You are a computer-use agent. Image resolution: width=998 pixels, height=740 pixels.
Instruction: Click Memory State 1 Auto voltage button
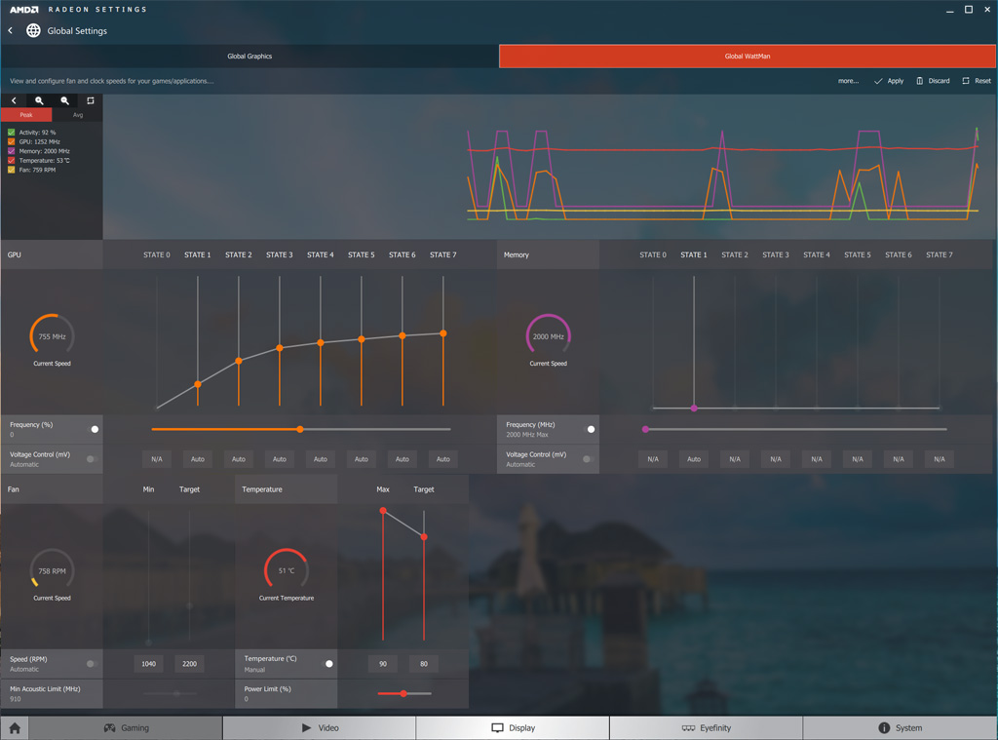coord(694,459)
